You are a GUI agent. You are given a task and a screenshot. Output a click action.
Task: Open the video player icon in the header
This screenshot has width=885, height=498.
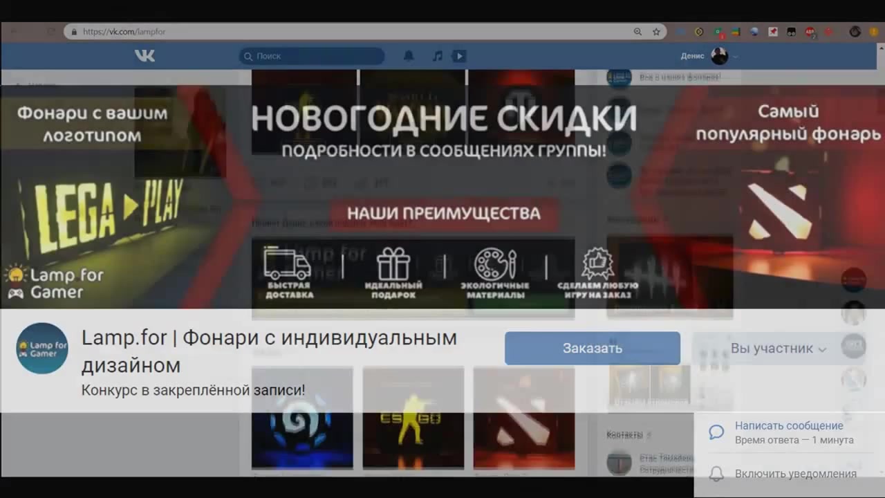click(459, 56)
